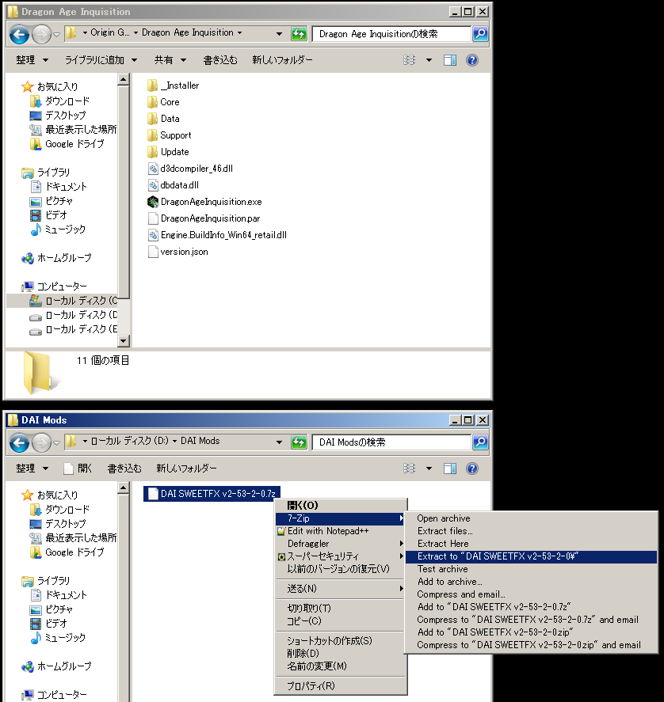Select the Support folder

coord(169,135)
